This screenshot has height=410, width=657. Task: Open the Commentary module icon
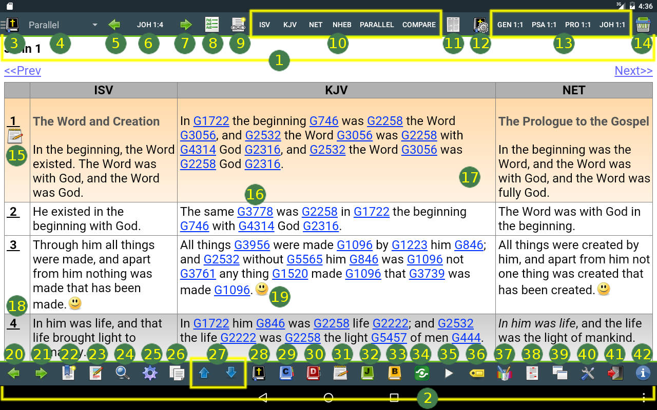coord(286,373)
